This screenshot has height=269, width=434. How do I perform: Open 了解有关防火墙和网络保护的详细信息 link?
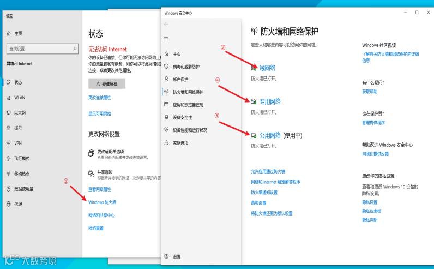(x=390, y=57)
